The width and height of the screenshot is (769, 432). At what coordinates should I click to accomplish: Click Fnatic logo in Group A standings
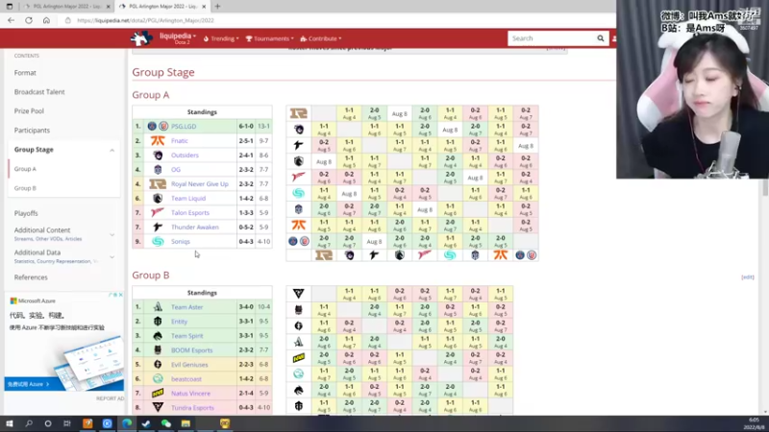(158, 140)
